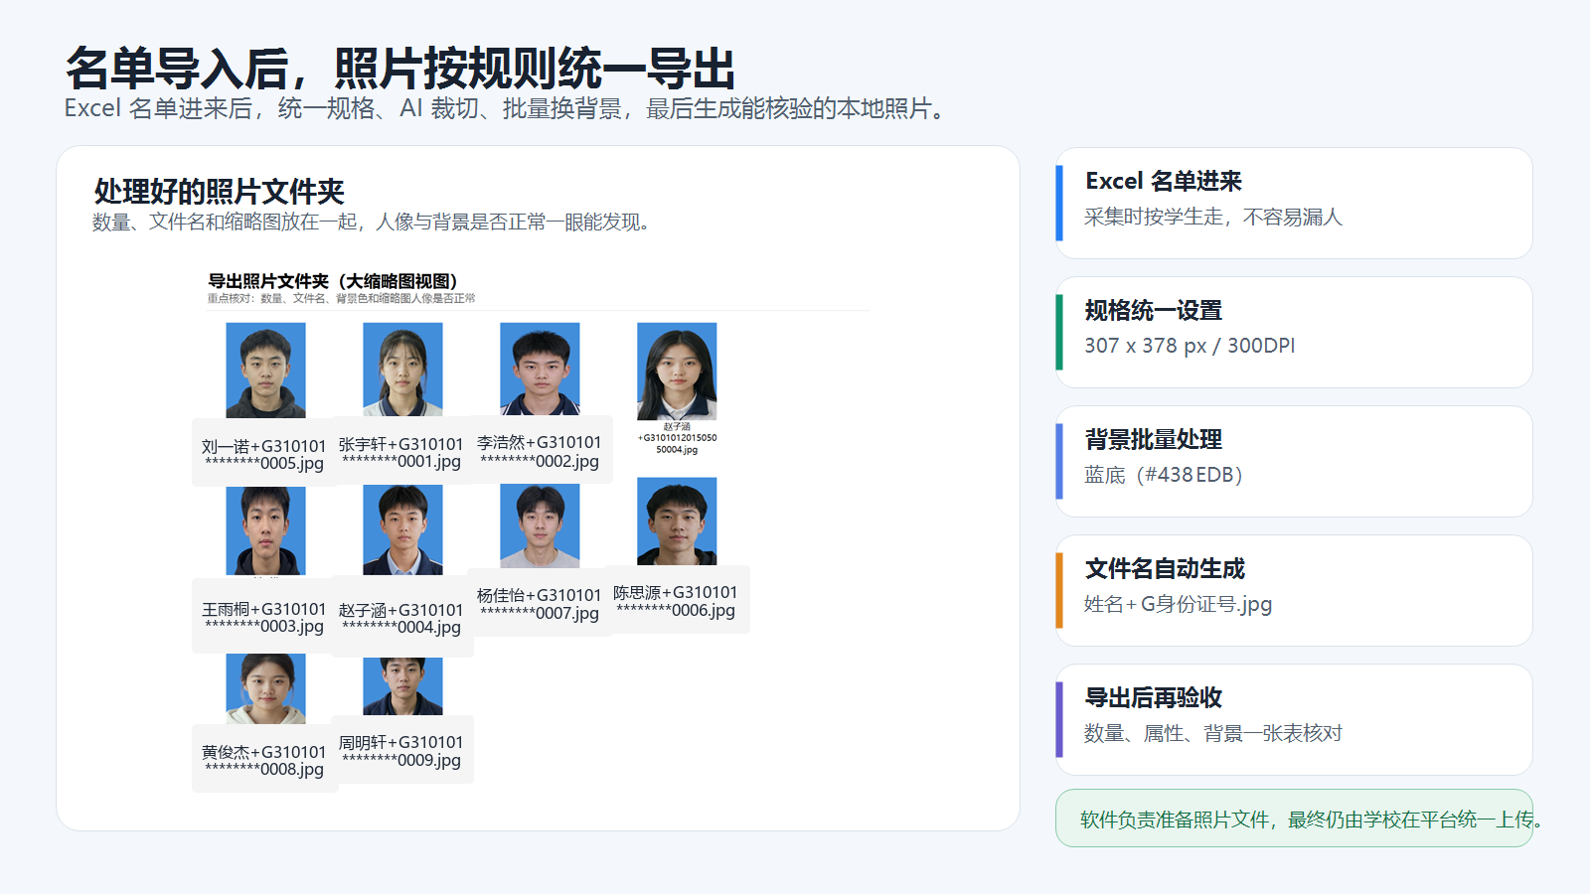Open the 张宇轩 portrait thumbnail

click(x=402, y=369)
